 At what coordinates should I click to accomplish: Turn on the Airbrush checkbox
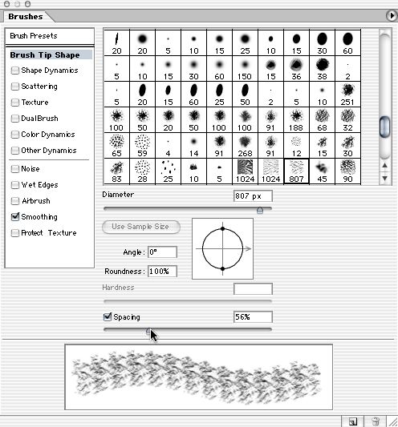pos(14,201)
